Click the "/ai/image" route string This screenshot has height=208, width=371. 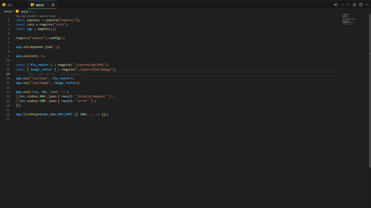(x=40, y=83)
